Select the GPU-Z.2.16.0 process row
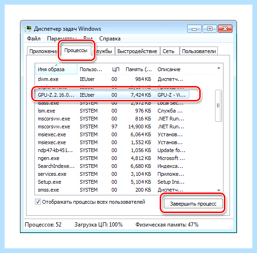This screenshot has width=257, height=253. coord(112,95)
